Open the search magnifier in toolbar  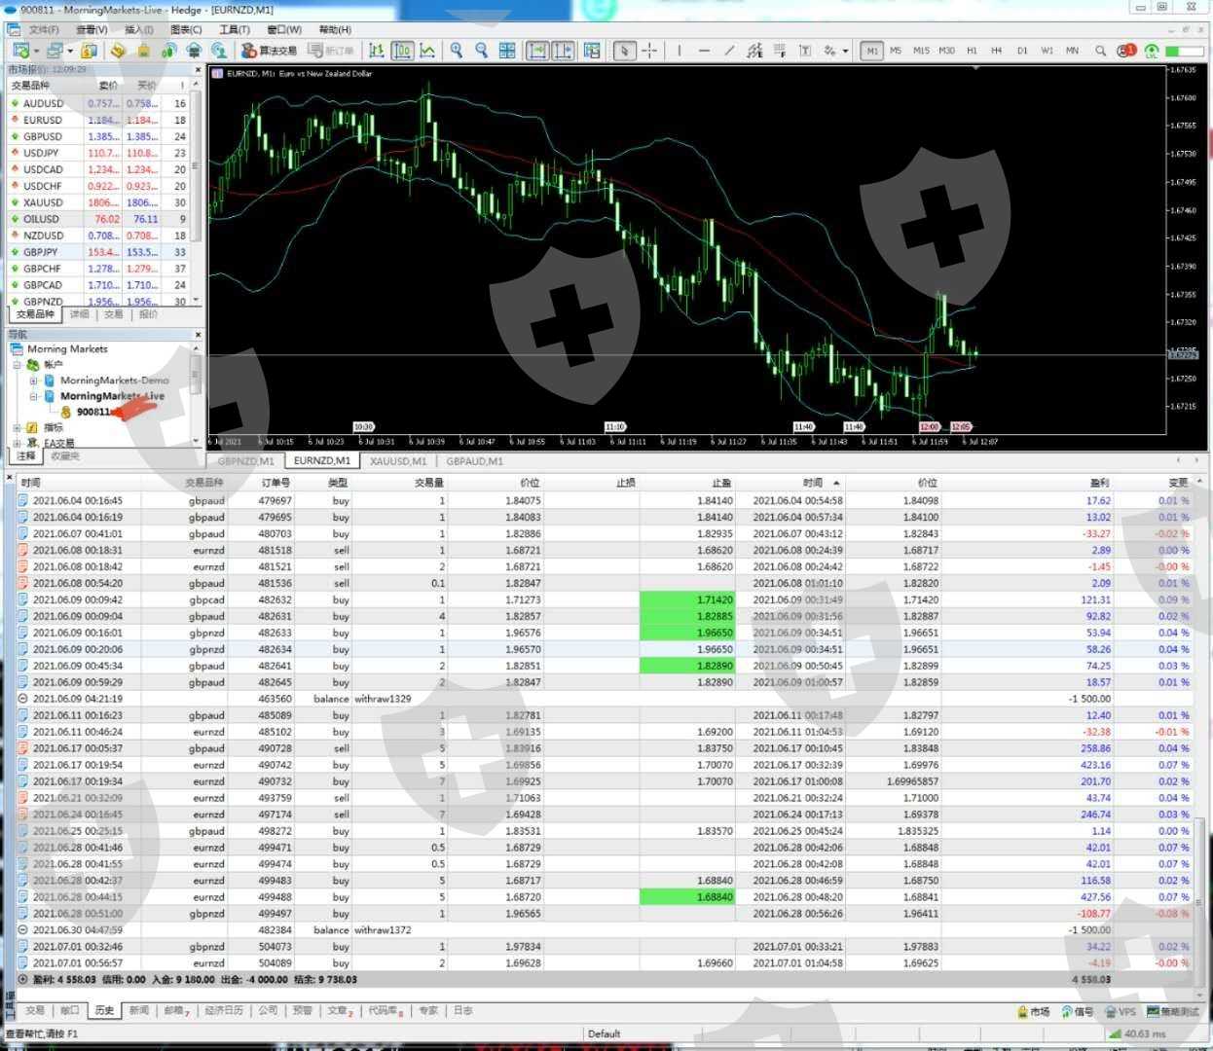click(x=1100, y=51)
